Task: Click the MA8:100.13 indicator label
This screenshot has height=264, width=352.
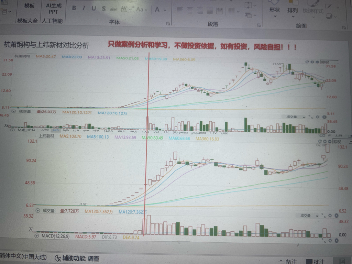Action: click(98, 137)
